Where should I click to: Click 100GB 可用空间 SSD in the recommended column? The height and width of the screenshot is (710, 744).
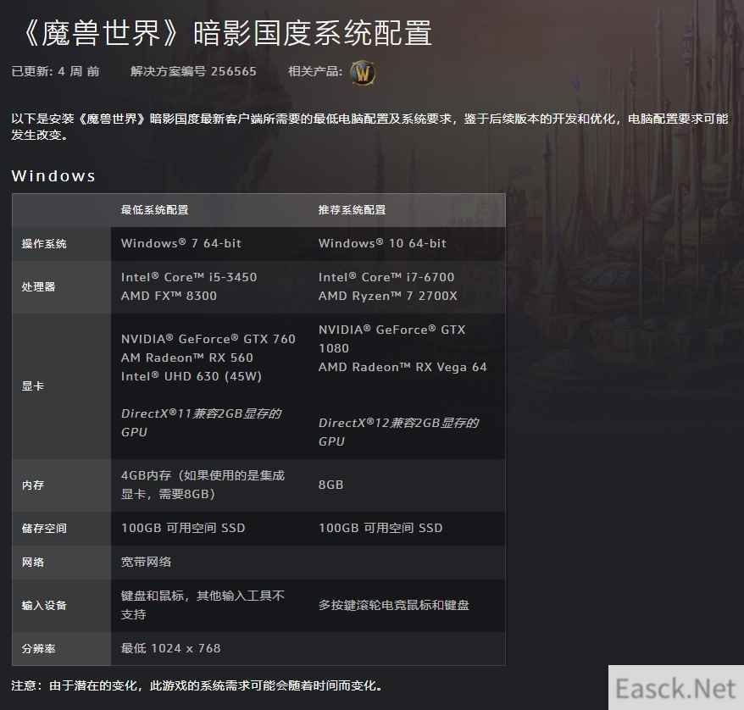(380, 528)
